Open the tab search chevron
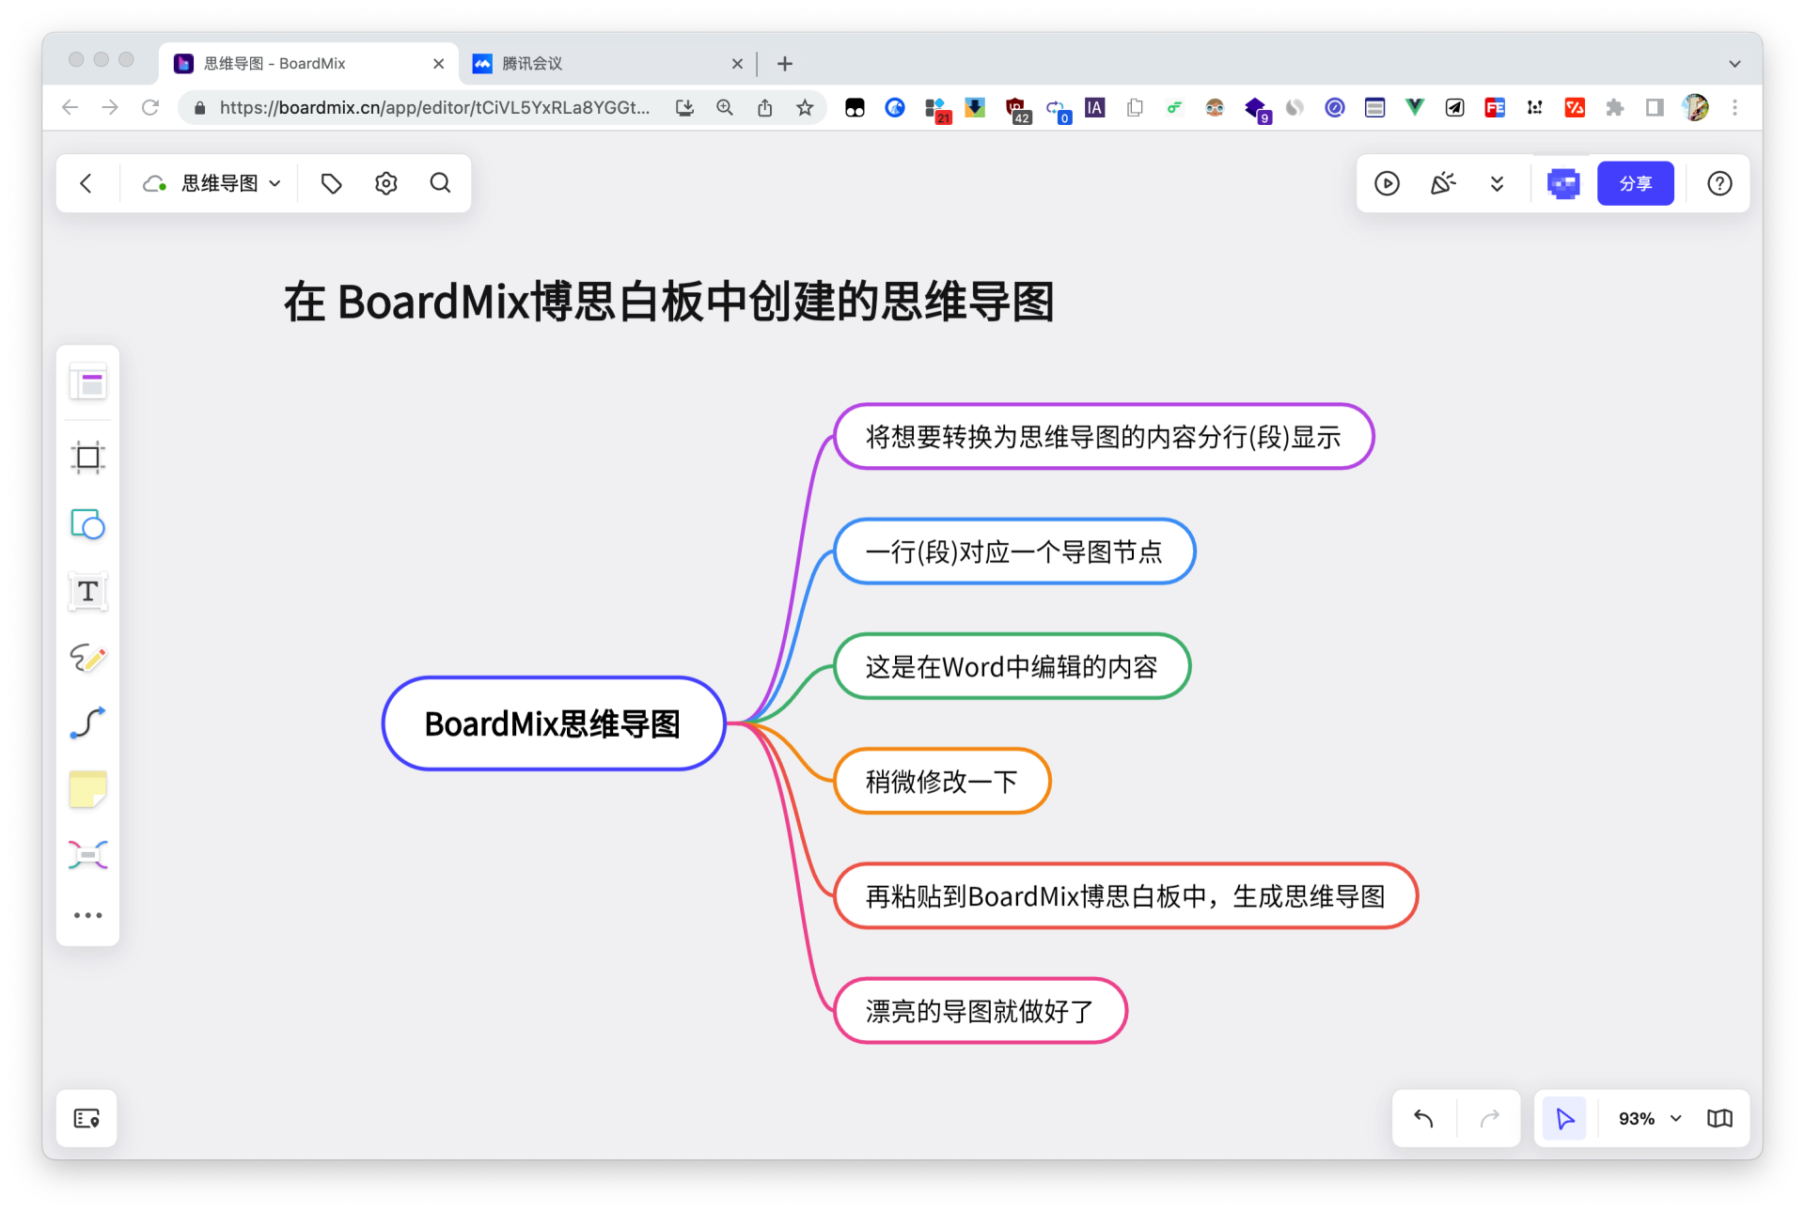 pyautogui.click(x=1734, y=64)
